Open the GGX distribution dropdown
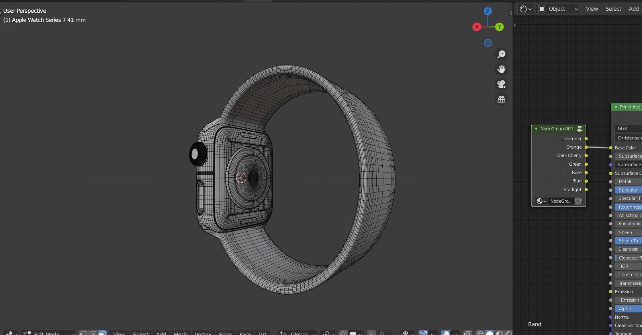 coord(628,128)
